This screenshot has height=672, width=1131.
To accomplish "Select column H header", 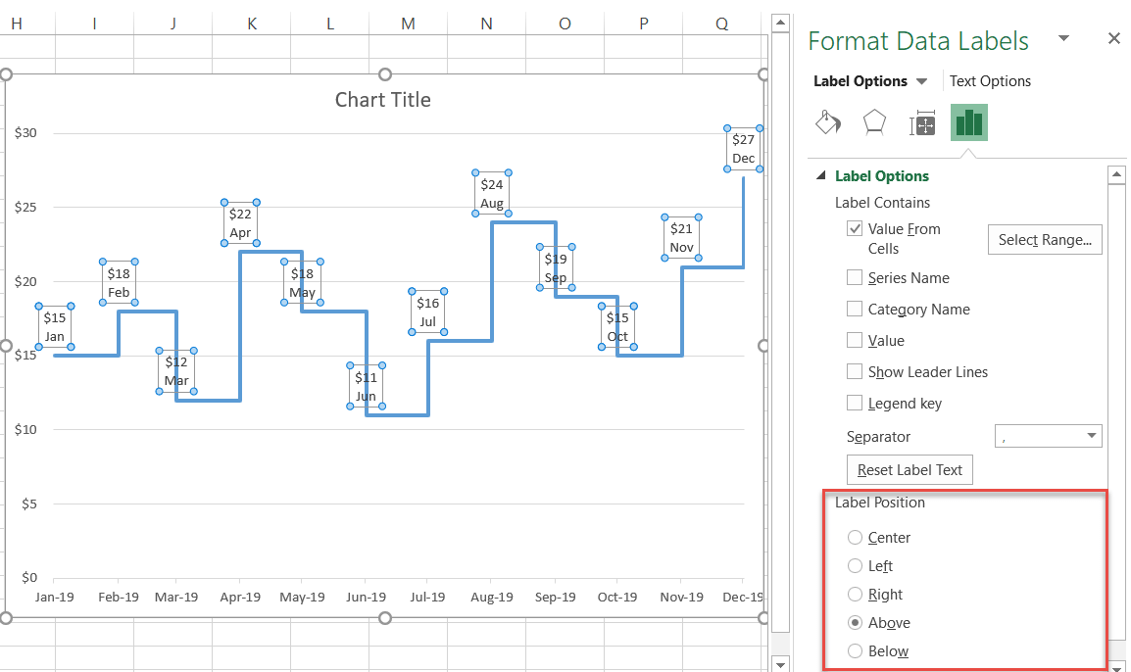I will coord(16,24).
